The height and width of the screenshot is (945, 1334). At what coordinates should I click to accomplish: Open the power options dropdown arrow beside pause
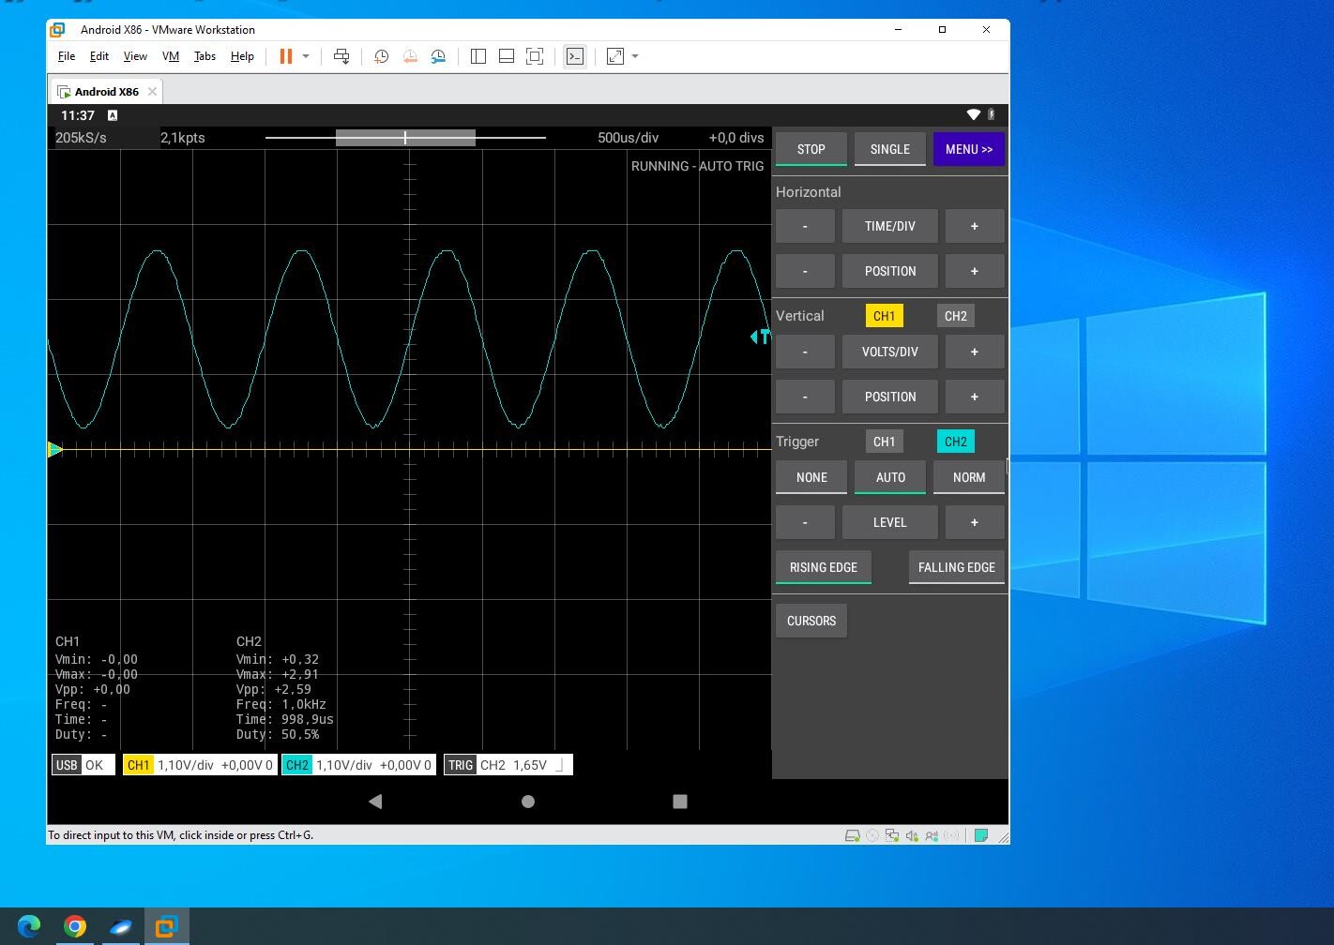pos(306,56)
